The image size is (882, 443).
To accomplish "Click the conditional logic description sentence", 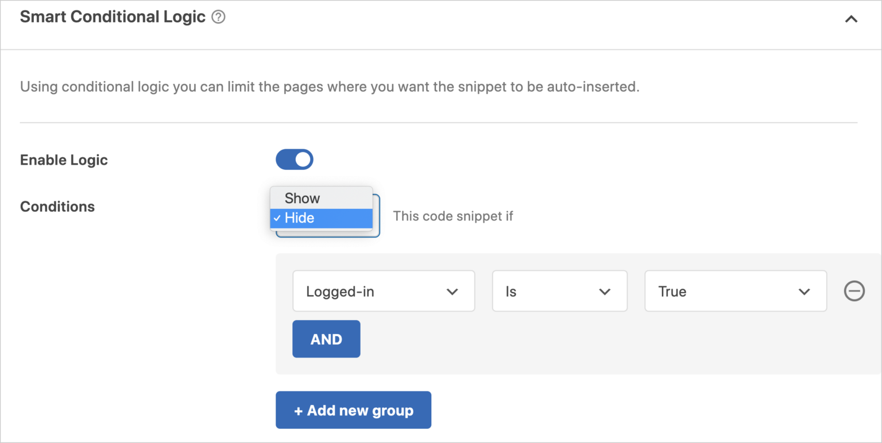I will (330, 88).
